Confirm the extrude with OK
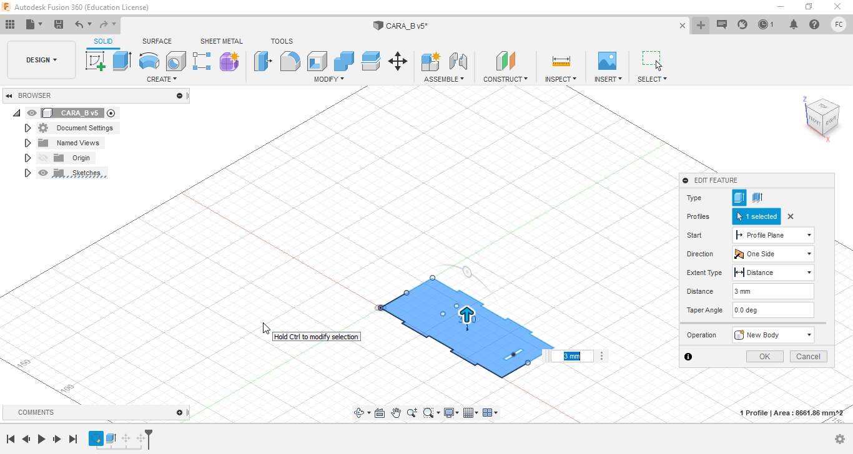This screenshot has height=454, width=853. pyautogui.click(x=765, y=357)
